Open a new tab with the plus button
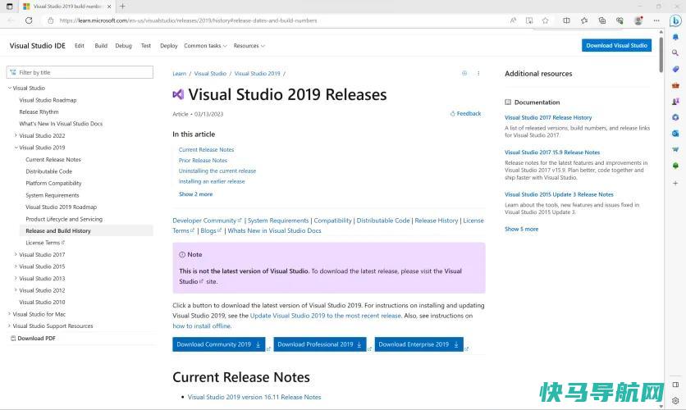The height and width of the screenshot is (410, 686). (x=122, y=7)
